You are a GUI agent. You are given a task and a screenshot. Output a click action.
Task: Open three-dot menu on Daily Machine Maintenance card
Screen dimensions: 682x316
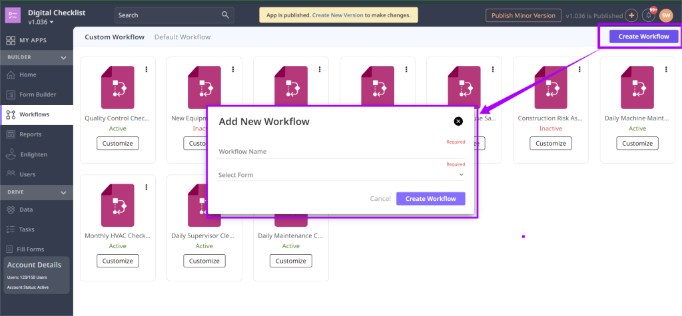(666, 69)
